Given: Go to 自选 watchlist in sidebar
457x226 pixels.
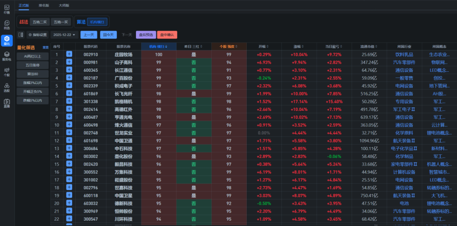Looking at the screenshot, I should (x=7, y=25).
